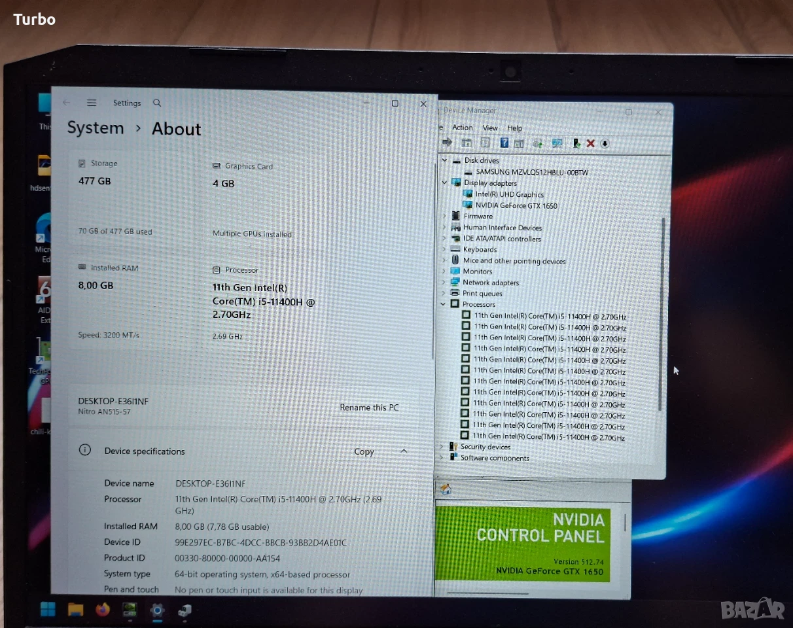Screen dimensions: 793x628
Task: Expand the Keyboards node
Action: click(x=444, y=249)
